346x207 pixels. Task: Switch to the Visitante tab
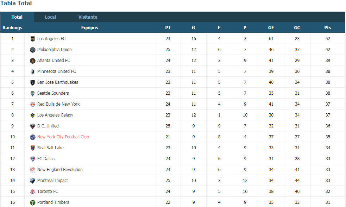88,17
